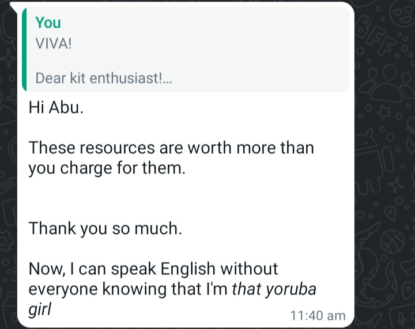
Task: Click line ending worth more than
Action: coord(171,148)
